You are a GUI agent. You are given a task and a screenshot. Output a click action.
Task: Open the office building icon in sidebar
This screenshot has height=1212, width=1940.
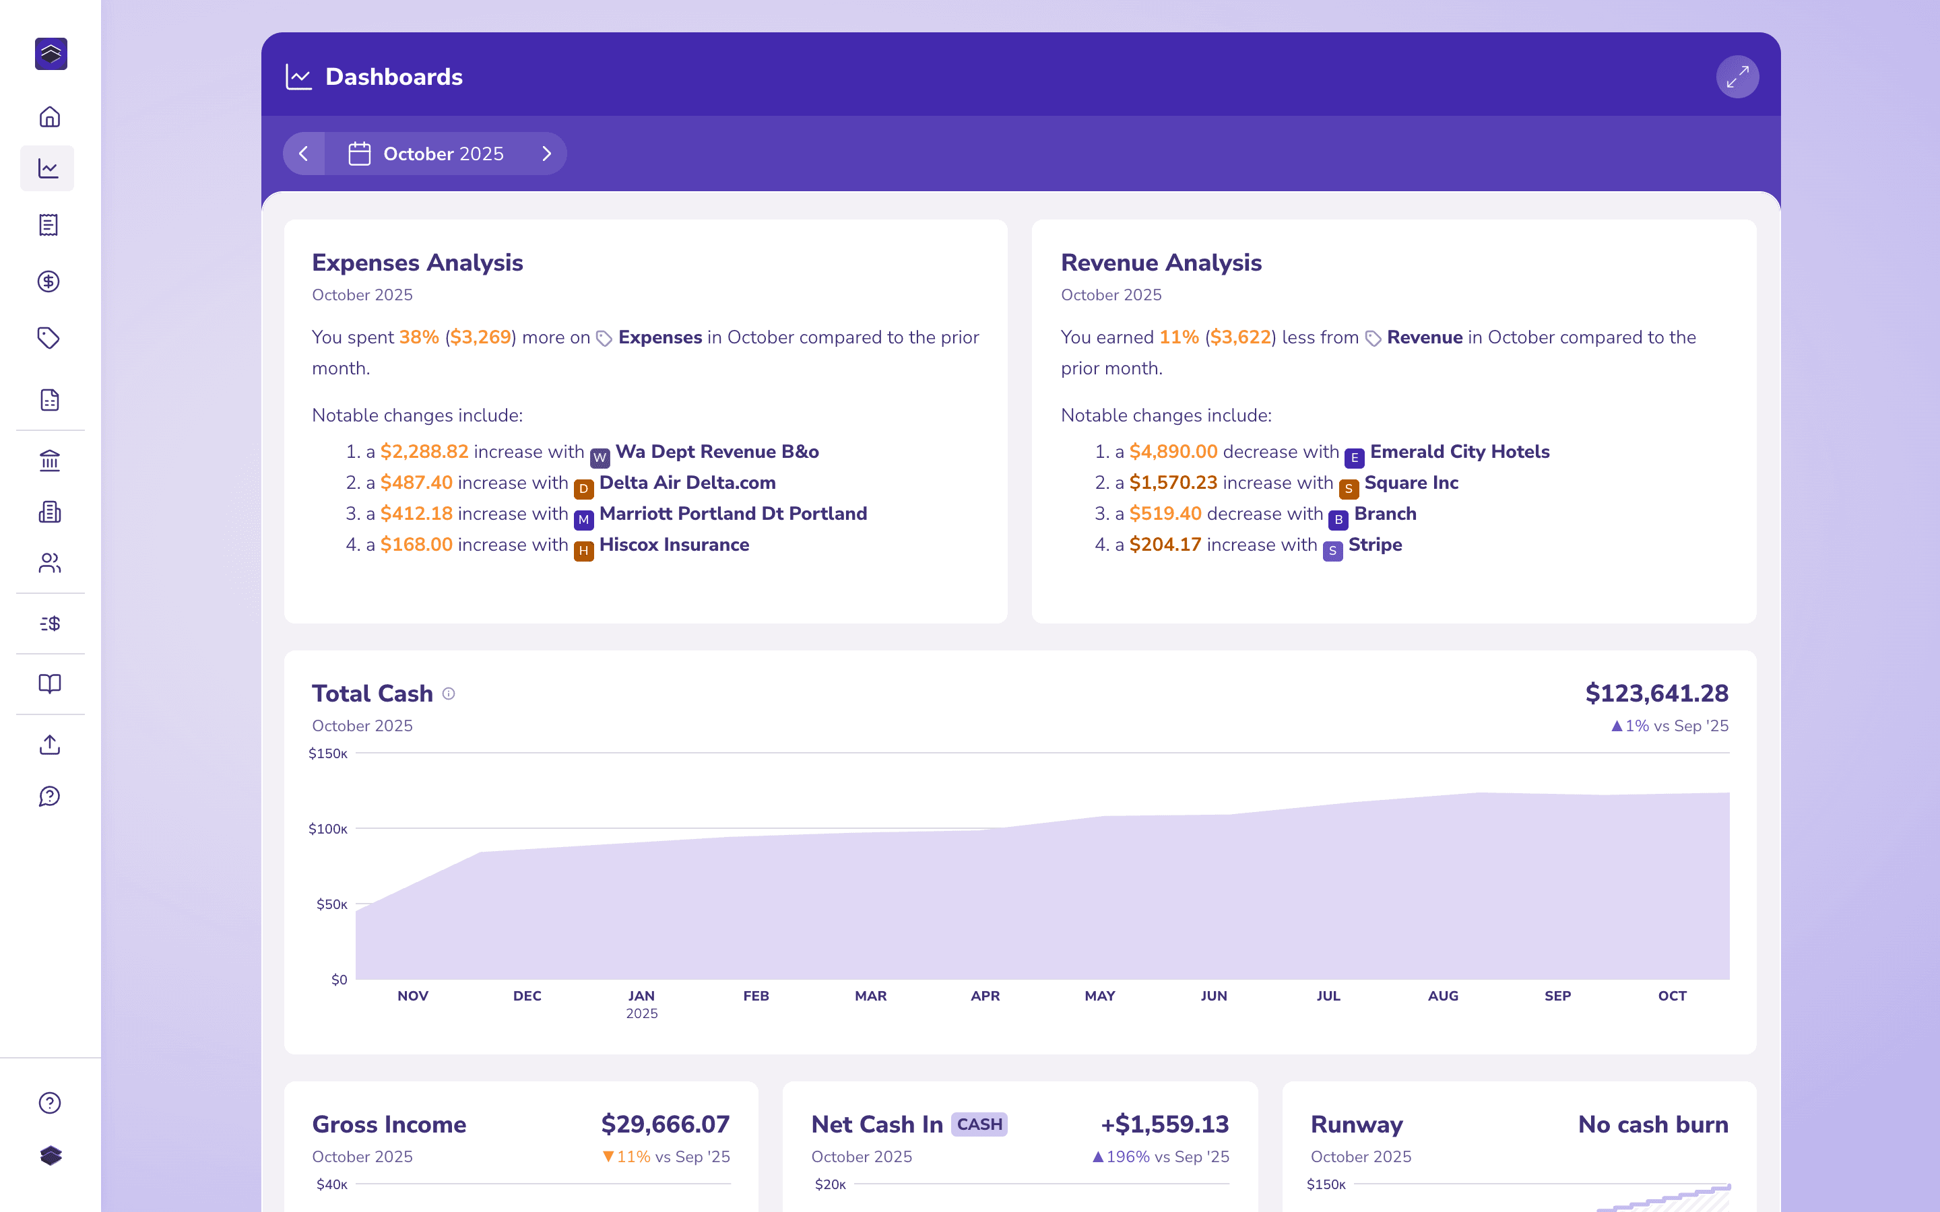click(50, 512)
